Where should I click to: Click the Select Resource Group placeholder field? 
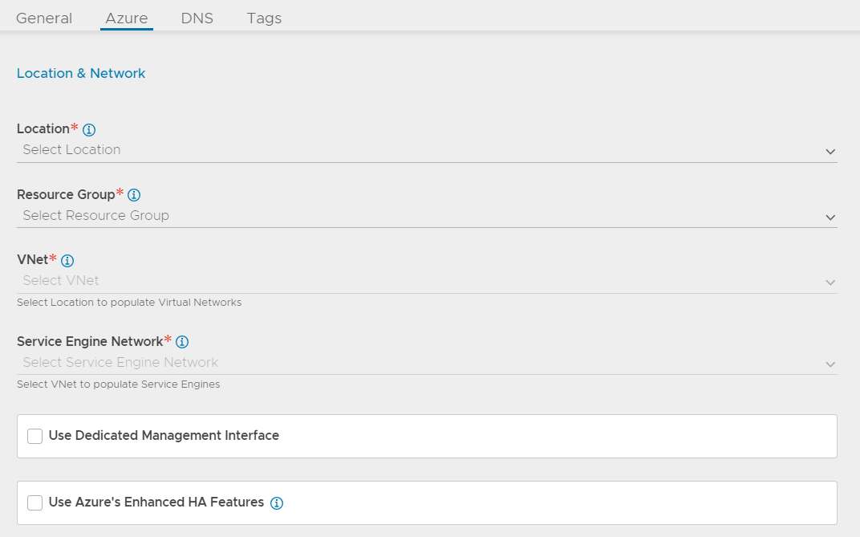point(96,216)
